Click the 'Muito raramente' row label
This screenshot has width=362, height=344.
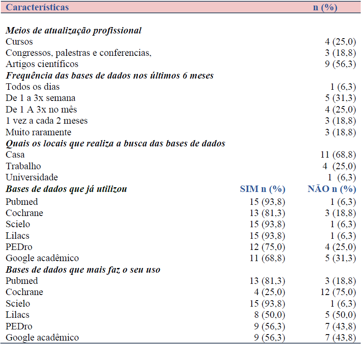[39, 132]
